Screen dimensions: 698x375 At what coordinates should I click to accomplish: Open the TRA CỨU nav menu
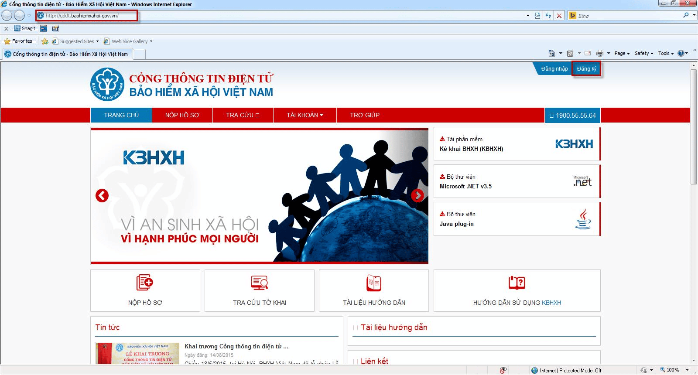243,115
